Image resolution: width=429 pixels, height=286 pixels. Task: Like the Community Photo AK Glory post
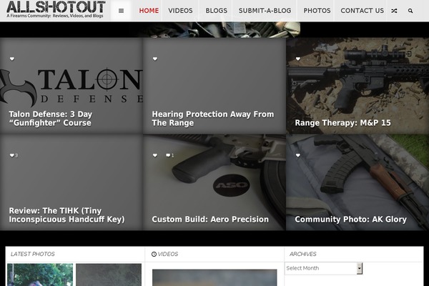tap(298, 155)
